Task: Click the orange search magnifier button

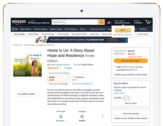Action: pyautogui.click(x=101, y=22)
